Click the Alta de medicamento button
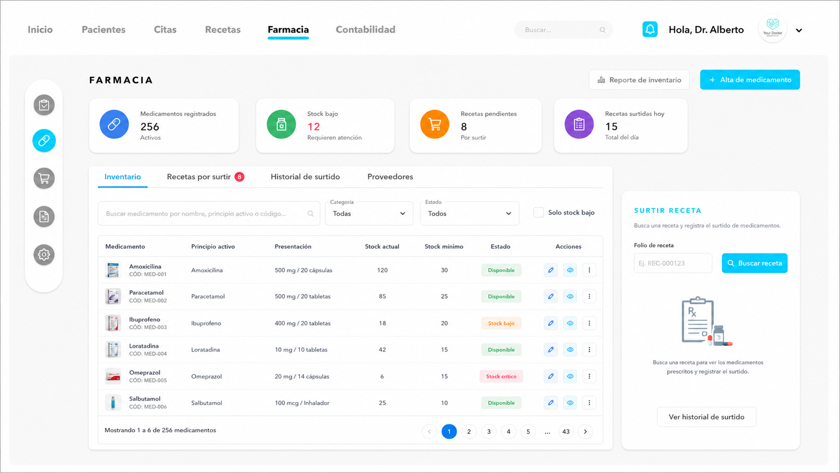The width and height of the screenshot is (840, 473). [x=750, y=80]
